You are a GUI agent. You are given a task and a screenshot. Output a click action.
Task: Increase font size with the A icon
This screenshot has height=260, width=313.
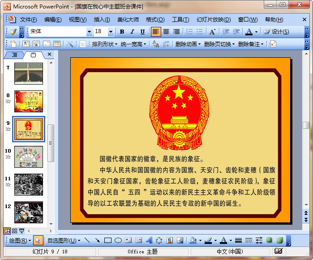pos(212,31)
